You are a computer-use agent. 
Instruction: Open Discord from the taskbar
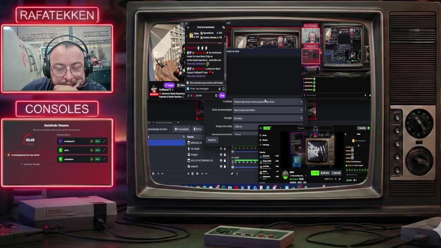(274, 187)
